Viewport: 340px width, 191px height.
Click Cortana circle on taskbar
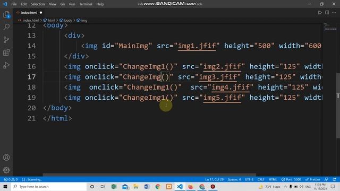pos(92,186)
